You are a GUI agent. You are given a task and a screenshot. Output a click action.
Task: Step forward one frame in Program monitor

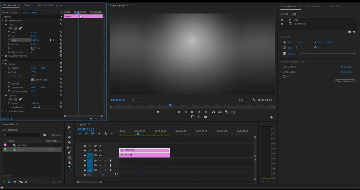[199, 112]
